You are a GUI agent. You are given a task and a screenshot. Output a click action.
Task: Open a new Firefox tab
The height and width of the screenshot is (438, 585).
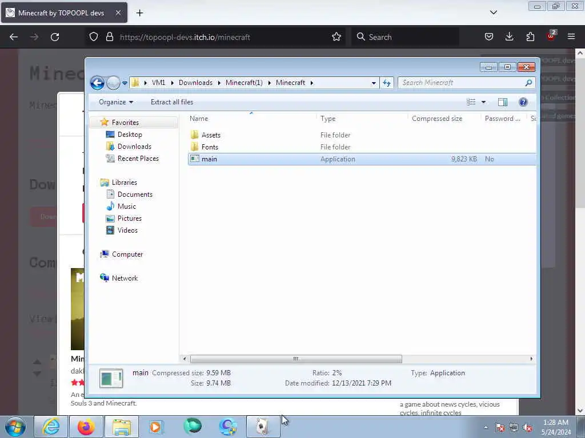[x=139, y=13]
